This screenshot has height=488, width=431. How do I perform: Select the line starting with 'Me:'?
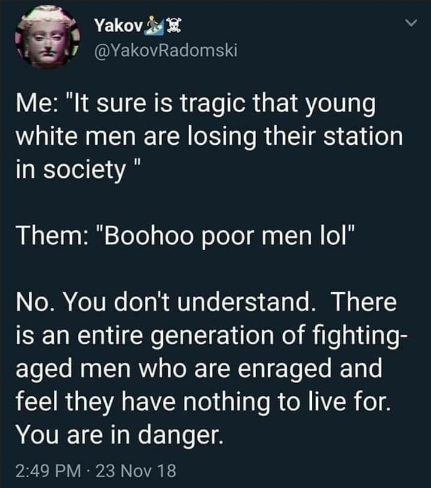pyautogui.click(x=196, y=105)
